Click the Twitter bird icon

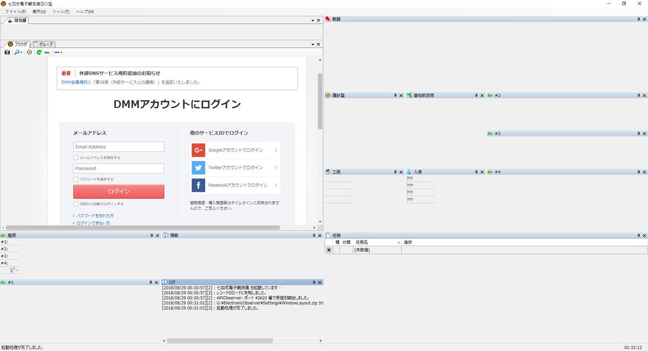198,167
